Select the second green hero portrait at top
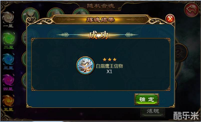The height and width of the screenshot is (122, 201). tap(56, 12)
